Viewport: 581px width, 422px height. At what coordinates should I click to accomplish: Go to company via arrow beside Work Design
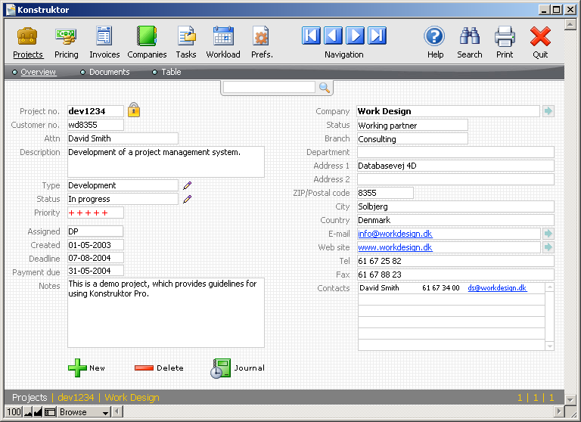tap(548, 110)
